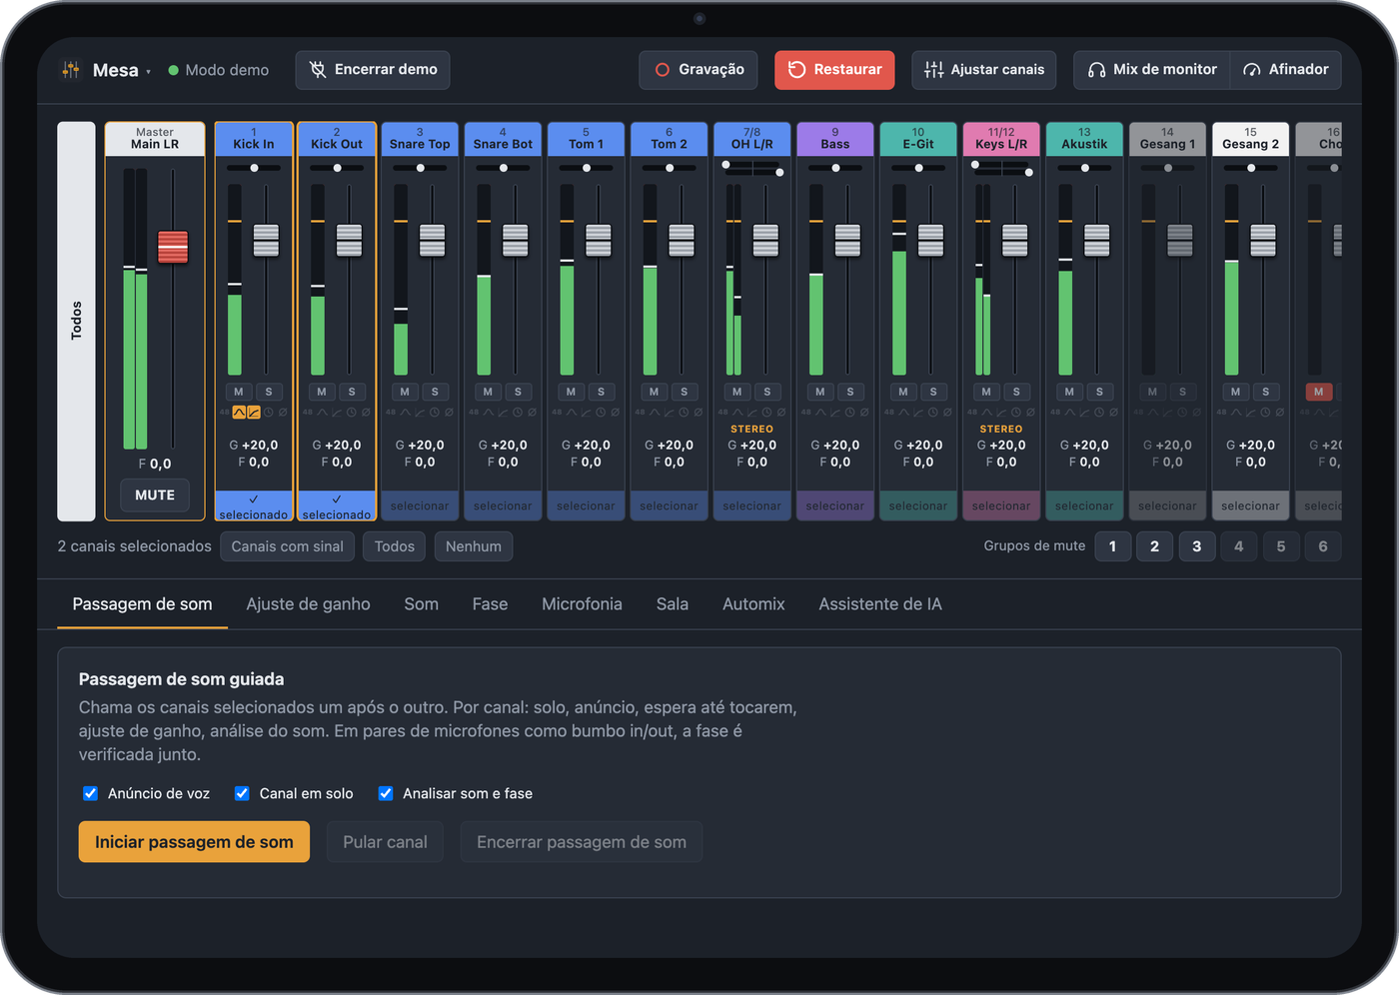
Task: Click the E-Git phase invert icon
Action: (947, 413)
